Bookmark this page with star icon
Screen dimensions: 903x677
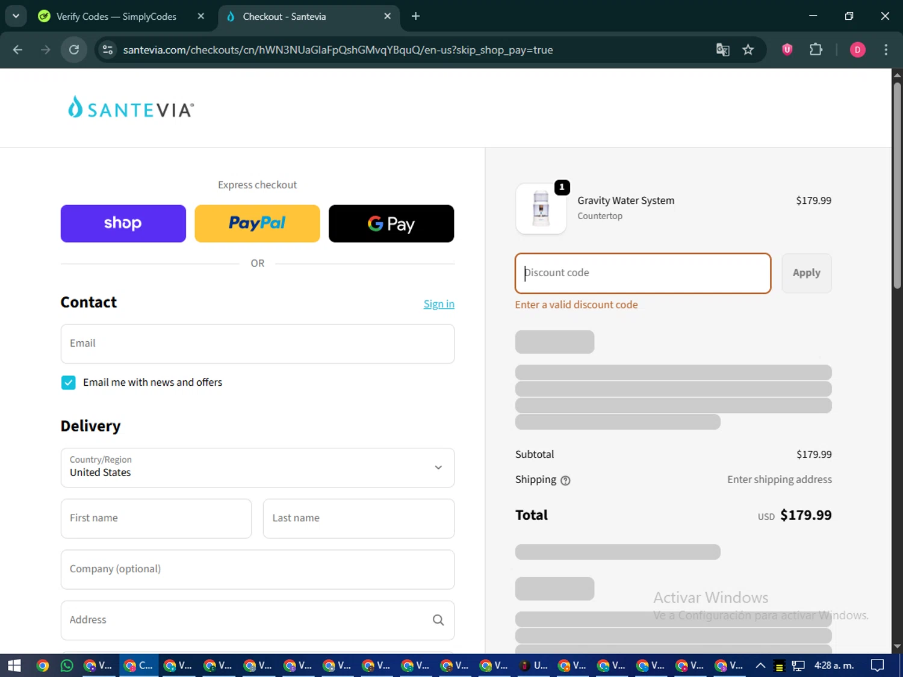pyautogui.click(x=748, y=50)
